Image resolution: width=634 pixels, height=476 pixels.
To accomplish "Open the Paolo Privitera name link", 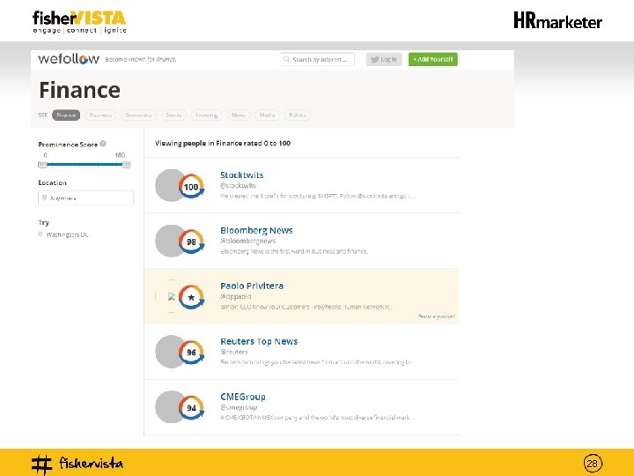I will coord(252,286).
